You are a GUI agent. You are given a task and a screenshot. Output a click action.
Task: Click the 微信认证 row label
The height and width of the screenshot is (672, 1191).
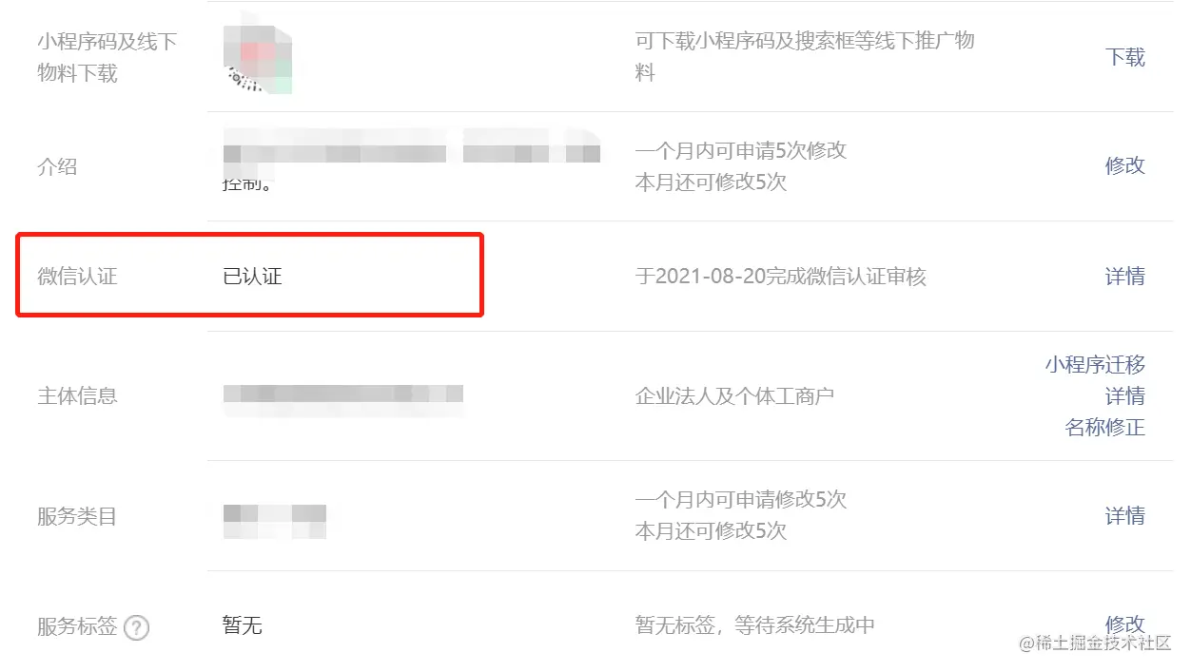pos(77,277)
